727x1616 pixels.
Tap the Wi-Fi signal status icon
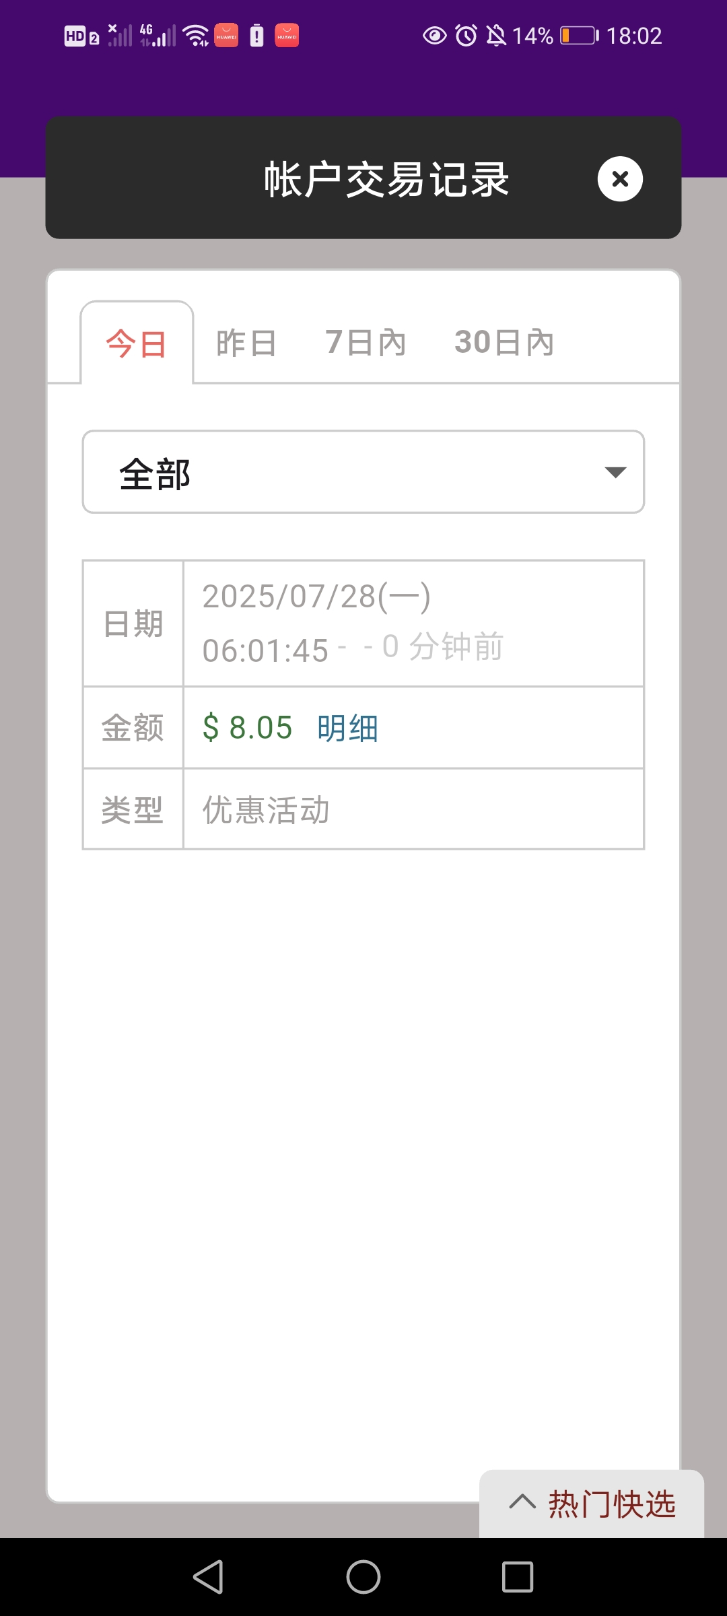pos(196,35)
